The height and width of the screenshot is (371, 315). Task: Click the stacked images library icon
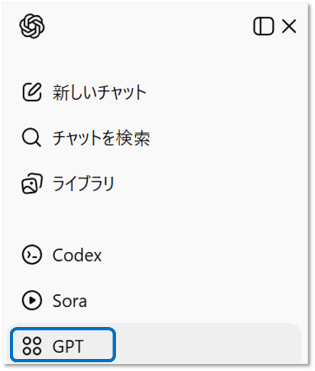pos(32,183)
